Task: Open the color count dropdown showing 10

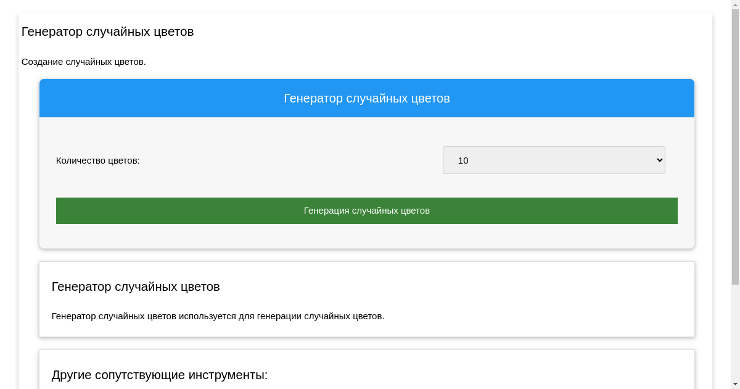Action: (x=553, y=160)
